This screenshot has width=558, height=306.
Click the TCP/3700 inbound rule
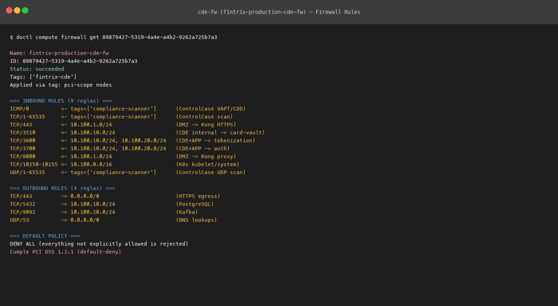pos(120,148)
